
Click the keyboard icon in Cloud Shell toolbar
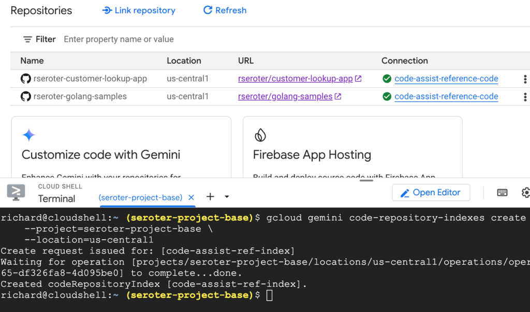click(502, 192)
